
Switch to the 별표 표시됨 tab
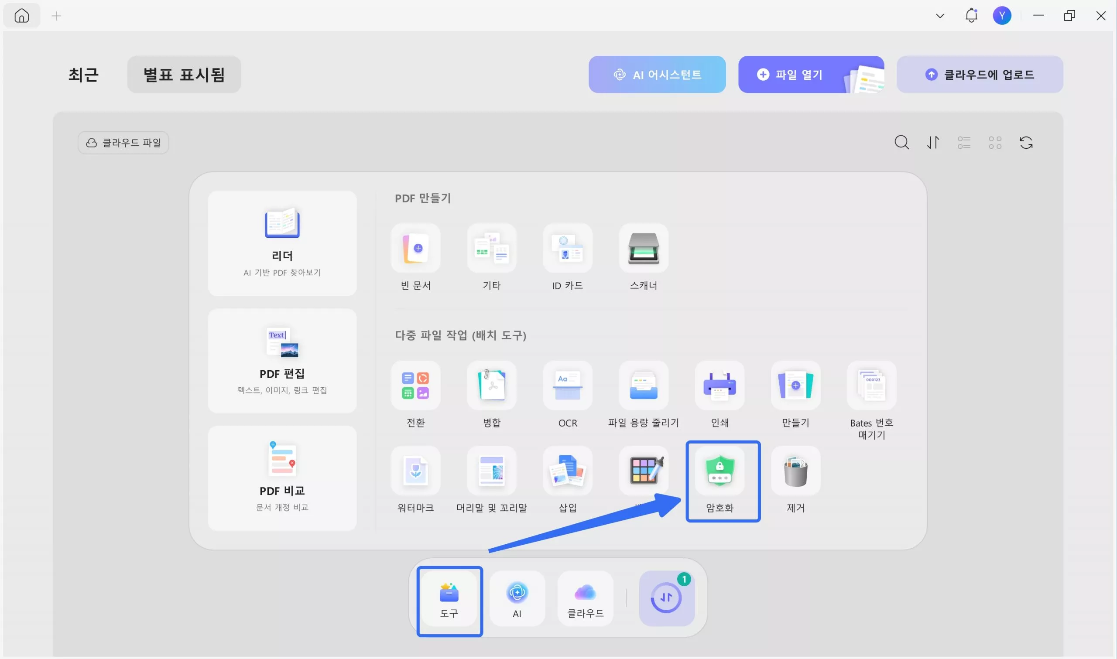(x=184, y=75)
